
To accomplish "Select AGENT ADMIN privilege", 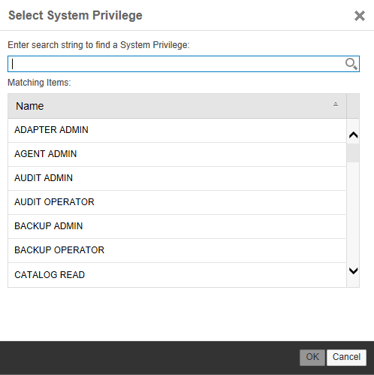I will coord(177,154).
